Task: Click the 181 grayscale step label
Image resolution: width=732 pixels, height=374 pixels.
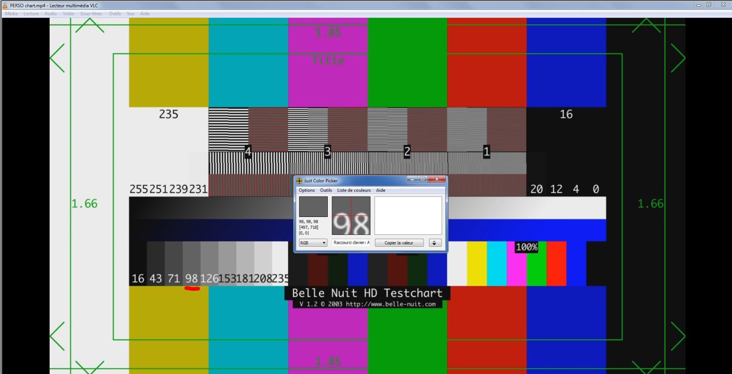Action: 245,278
